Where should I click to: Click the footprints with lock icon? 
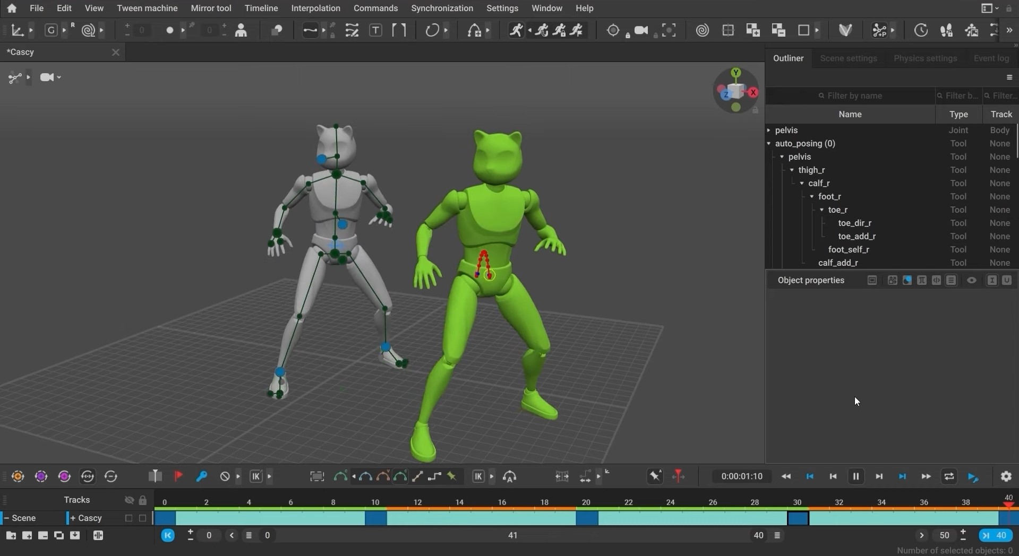click(946, 30)
